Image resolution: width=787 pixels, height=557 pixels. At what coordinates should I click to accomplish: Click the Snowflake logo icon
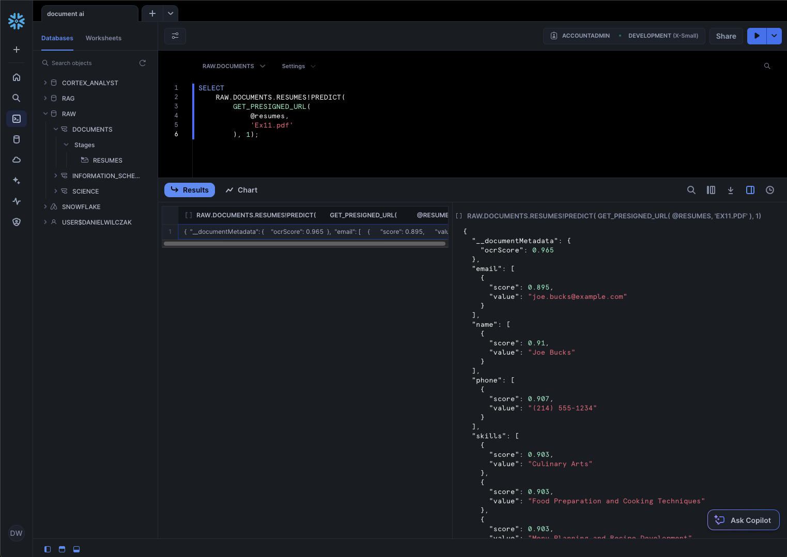[17, 21]
